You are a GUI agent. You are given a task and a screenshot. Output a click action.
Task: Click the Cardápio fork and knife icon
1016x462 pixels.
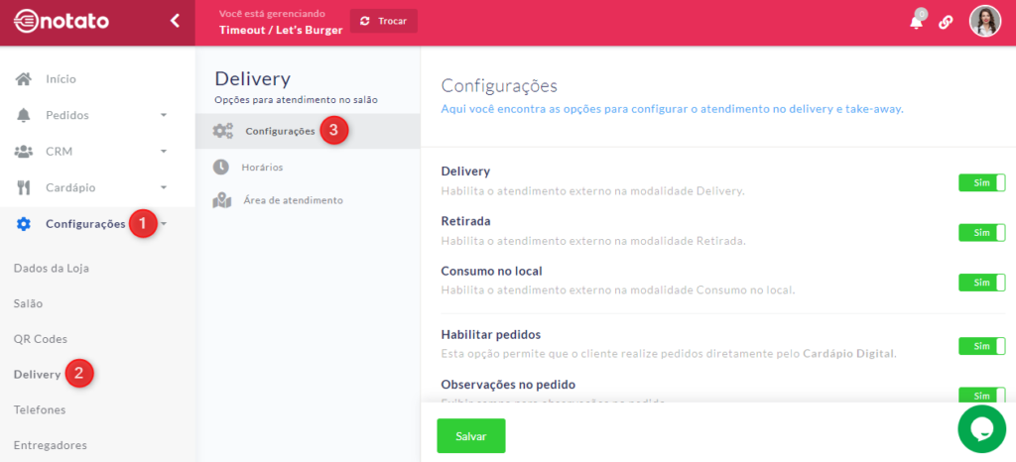pyautogui.click(x=24, y=187)
